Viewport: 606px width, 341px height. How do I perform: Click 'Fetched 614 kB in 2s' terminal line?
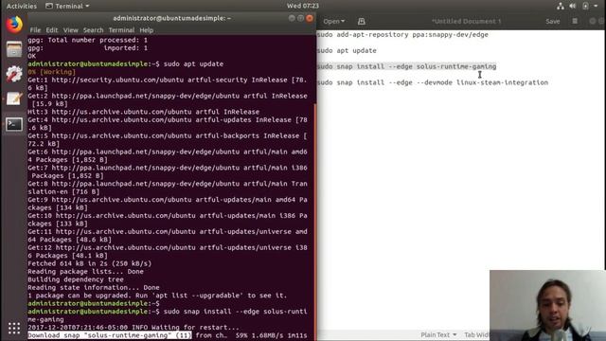pyautogui.click(x=90, y=263)
